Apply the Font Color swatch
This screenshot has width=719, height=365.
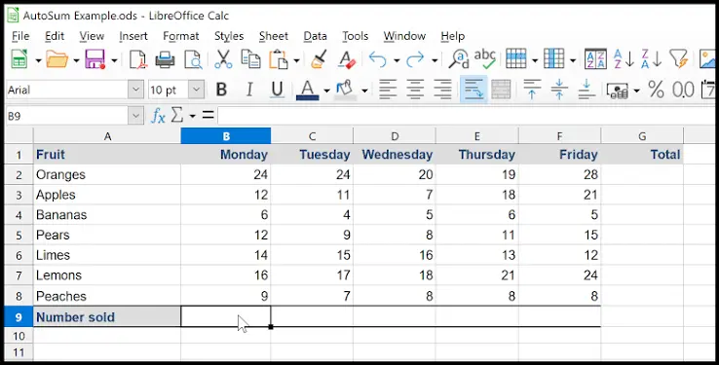coord(307,90)
